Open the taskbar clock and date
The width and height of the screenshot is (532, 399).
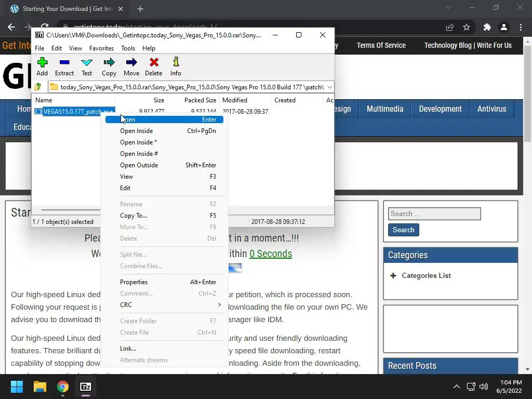509,387
